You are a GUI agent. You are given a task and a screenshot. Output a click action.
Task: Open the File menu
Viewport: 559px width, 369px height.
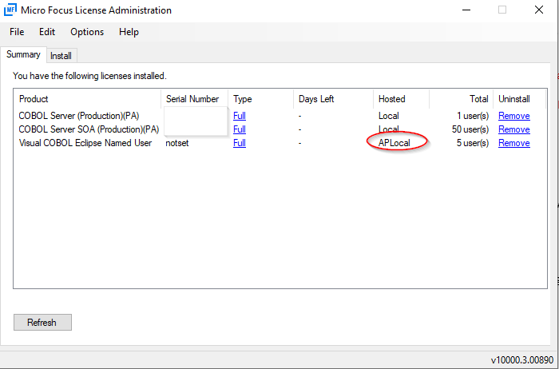coord(17,32)
